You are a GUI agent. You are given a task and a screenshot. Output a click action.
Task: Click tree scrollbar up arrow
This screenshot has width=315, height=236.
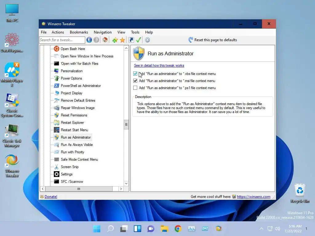[126, 48]
